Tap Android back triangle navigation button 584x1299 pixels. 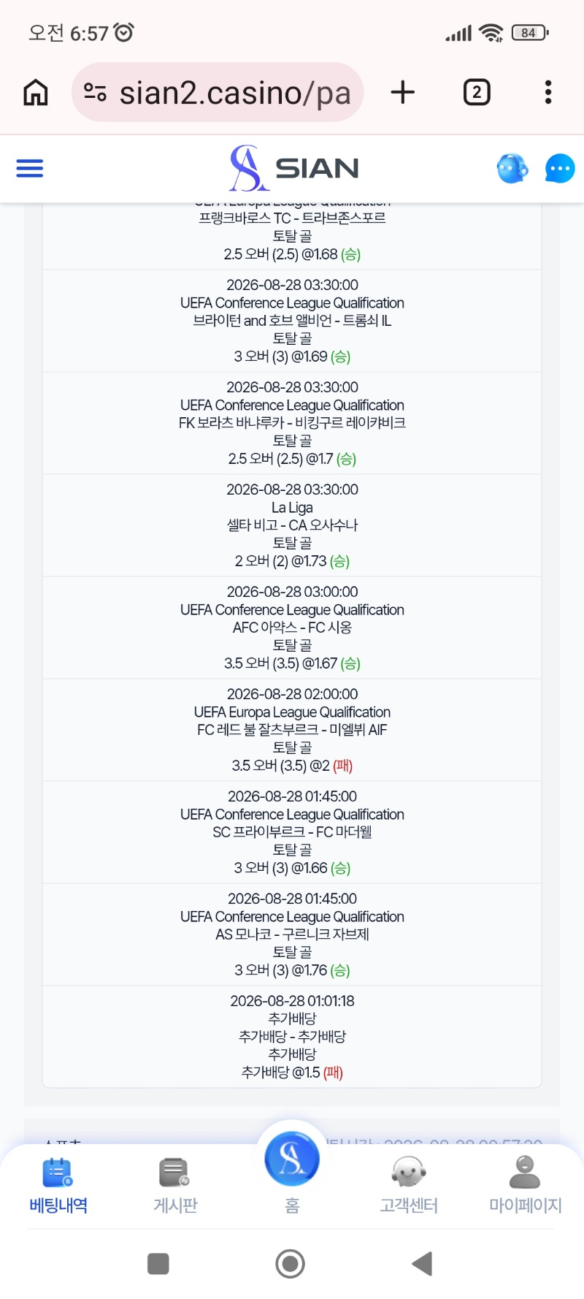[423, 1263]
